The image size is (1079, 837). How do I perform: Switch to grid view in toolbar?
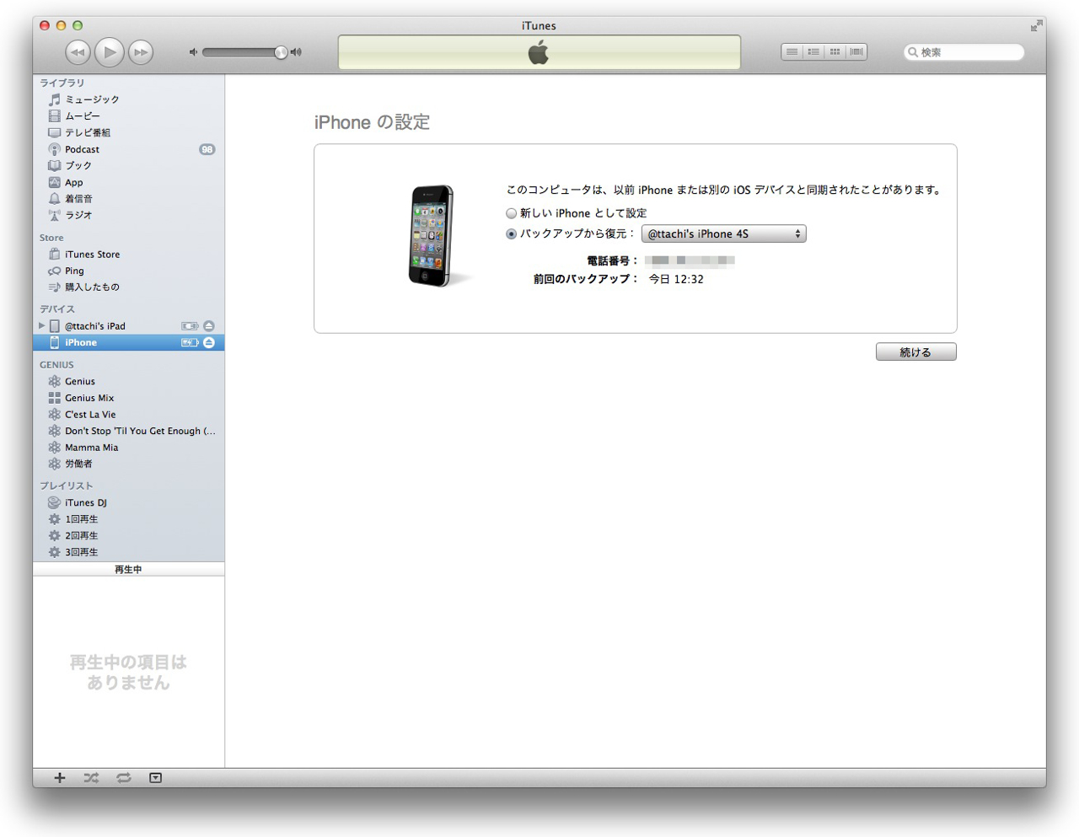(x=835, y=52)
